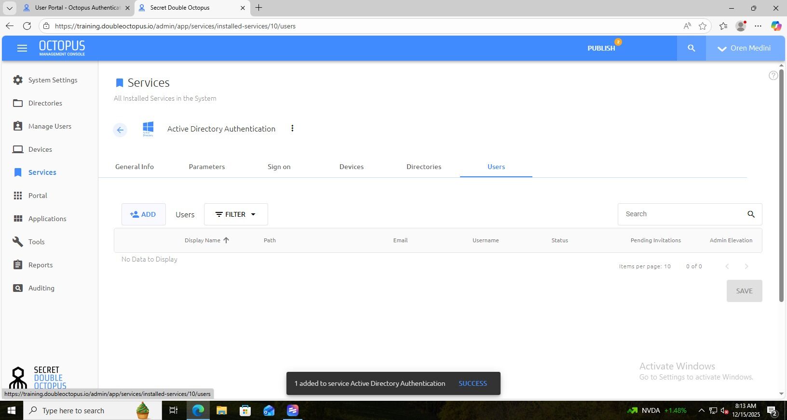Close the User Portal browser tab

point(127,8)
